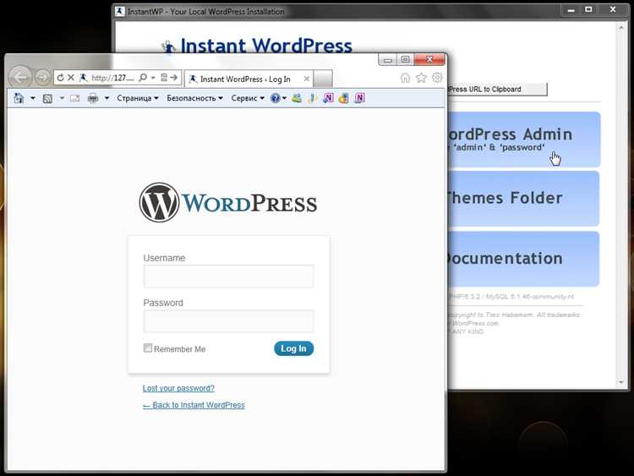Close the Instant WordPress › Log In tab
634x476 pixels.
click(x=307, y=79)
